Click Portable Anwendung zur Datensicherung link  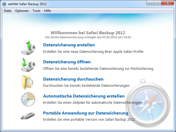point(86,113)
